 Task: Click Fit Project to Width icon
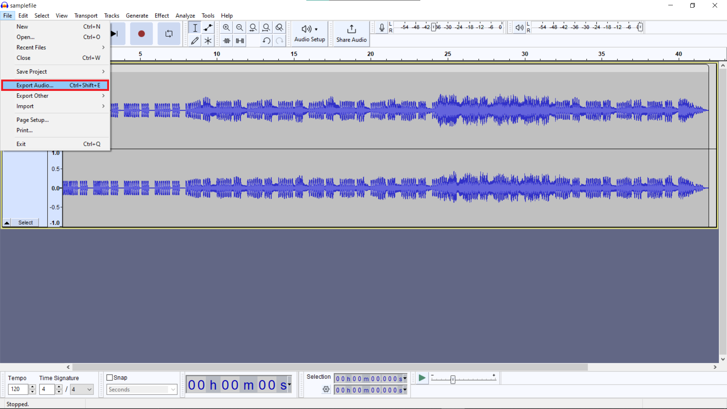pos(266,27)
